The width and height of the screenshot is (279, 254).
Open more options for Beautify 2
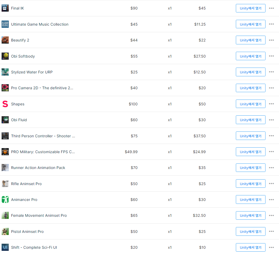(x=271, y=40)
